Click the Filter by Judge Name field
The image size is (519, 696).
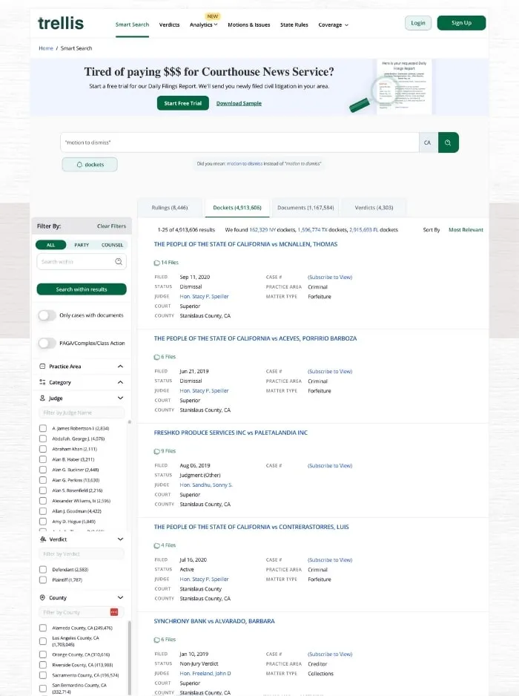coord(82,413)
